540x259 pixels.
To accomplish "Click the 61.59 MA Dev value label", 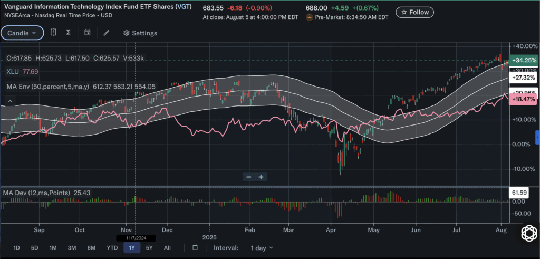I will 519,193.
